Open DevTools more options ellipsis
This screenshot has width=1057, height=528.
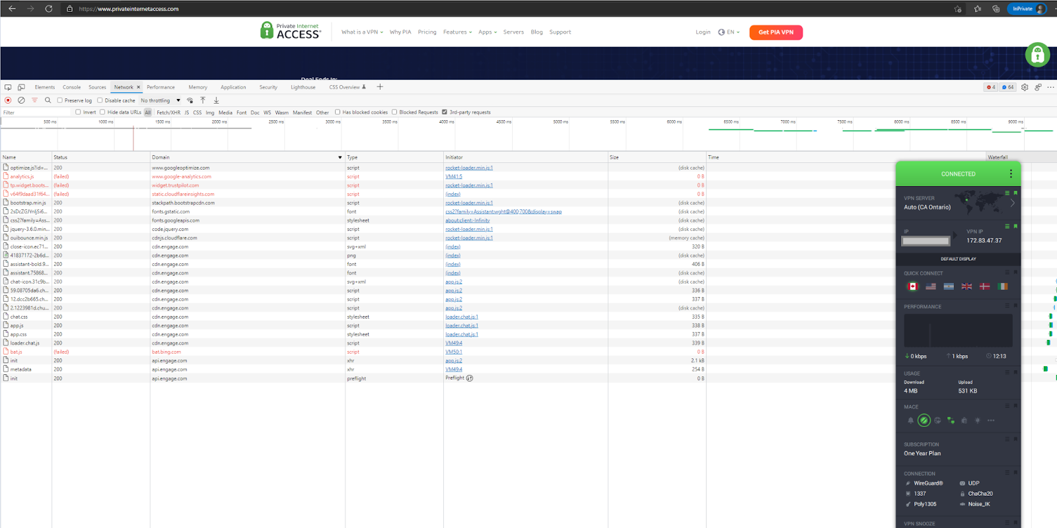(1050, 87)
